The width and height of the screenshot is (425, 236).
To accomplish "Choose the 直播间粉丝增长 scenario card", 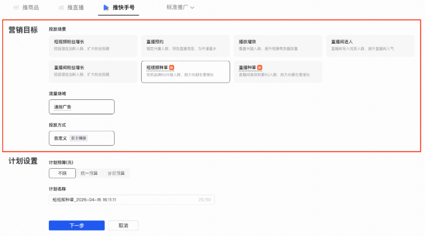I will tap(93, 72).
